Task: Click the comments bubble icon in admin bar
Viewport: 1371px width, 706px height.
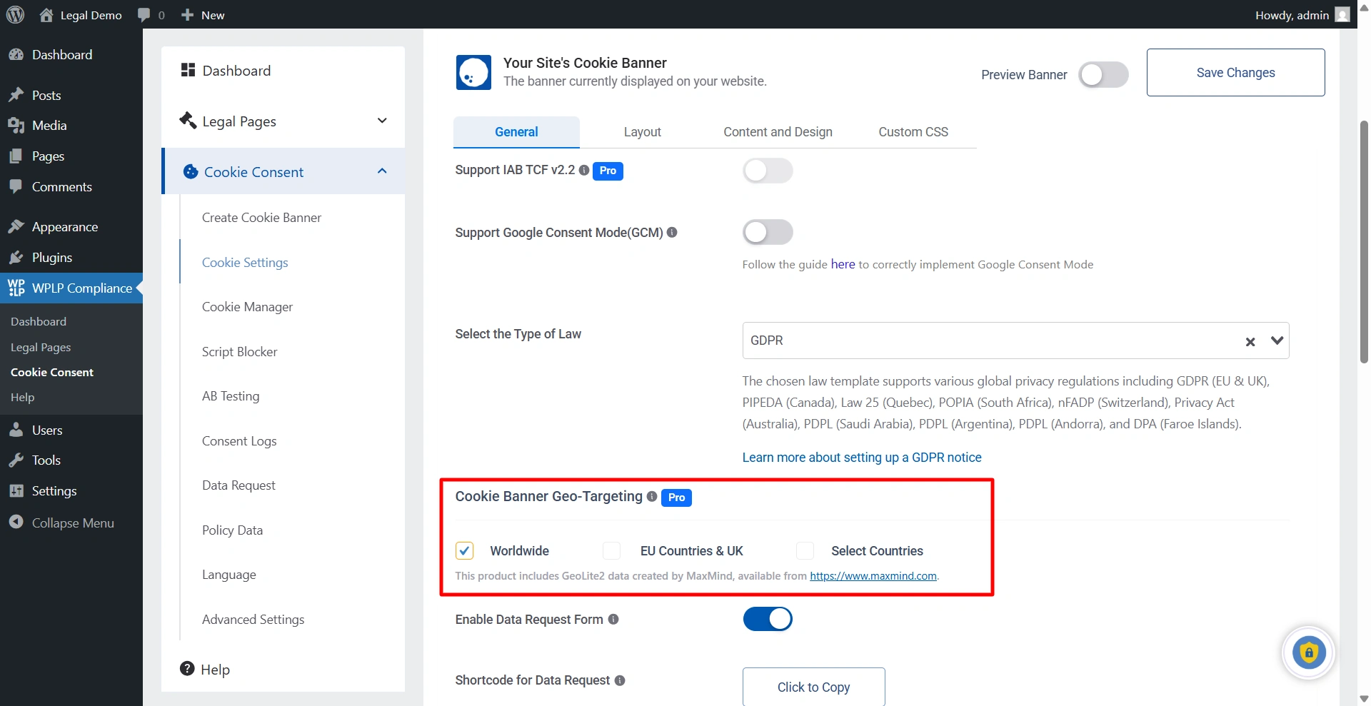Action: (x=144, y=15)
